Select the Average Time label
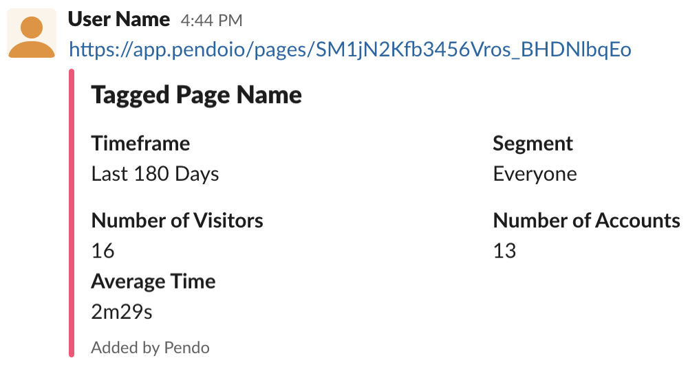Viewport: 699px width, 367px height. [x=153, y=282]
